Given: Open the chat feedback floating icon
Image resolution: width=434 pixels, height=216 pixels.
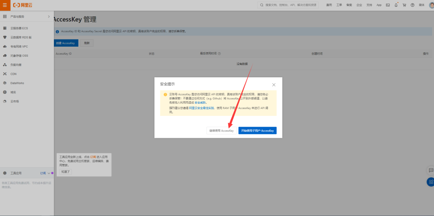Looking at the screenshot, I should [431, 170].
